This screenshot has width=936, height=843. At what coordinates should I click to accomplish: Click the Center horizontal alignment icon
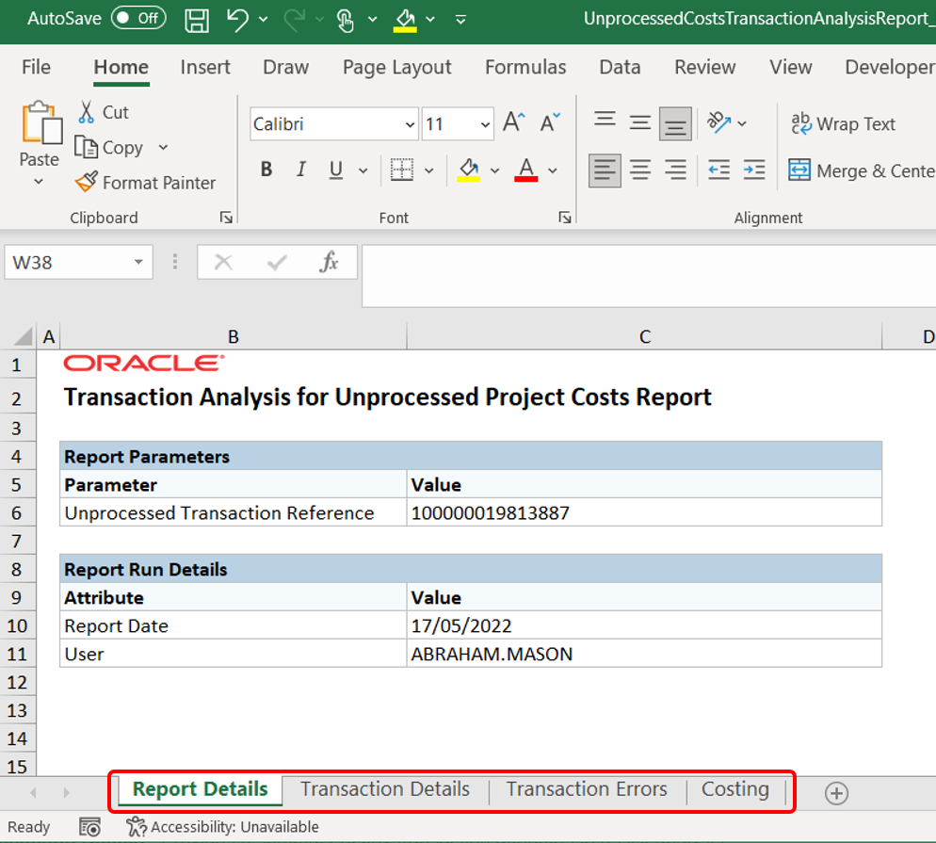(x=640, y=170)
